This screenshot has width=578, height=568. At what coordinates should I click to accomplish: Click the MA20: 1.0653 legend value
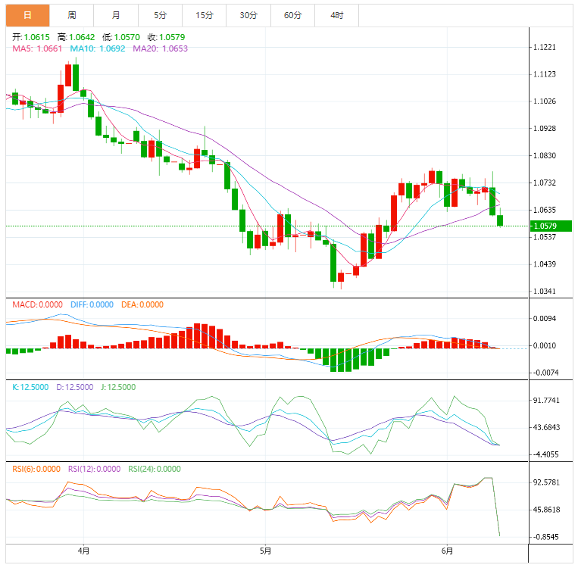pyautogui.click(x=161, y=48)
